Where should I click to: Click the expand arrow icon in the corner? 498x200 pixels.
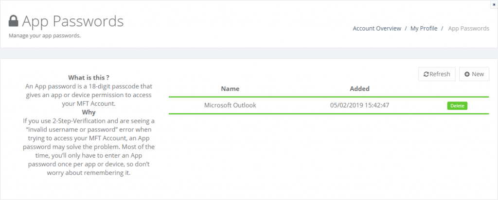pyautogui.click(x=495, y=5)
